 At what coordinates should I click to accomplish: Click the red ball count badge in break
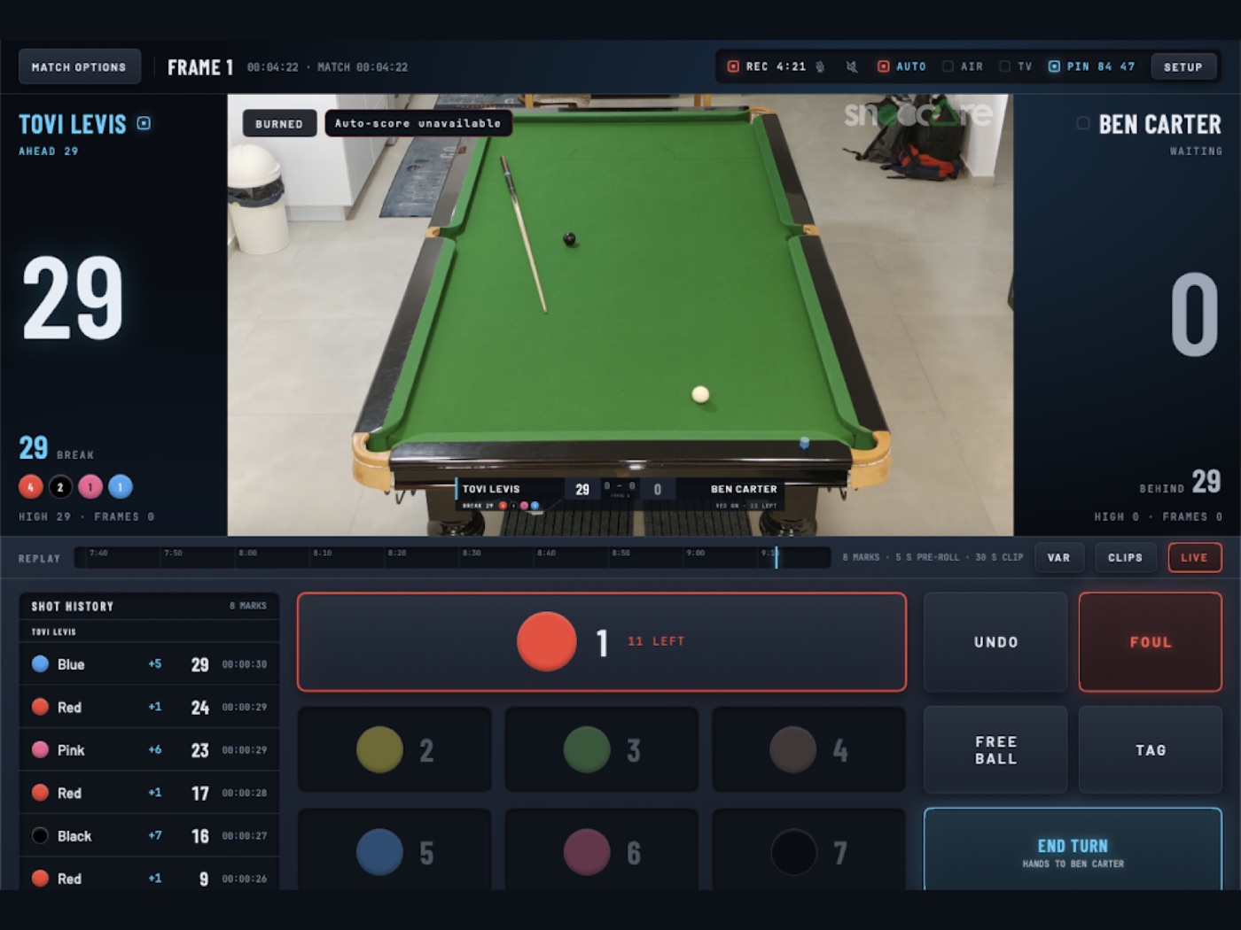31,486
